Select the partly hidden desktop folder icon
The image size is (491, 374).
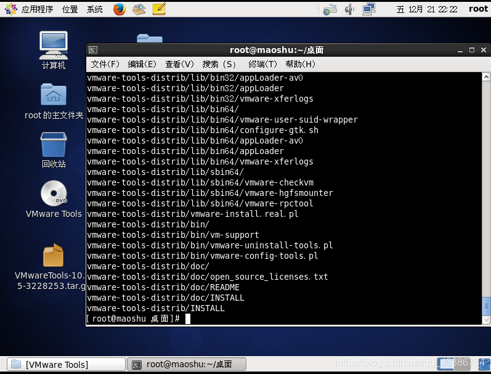pos(150,38)
